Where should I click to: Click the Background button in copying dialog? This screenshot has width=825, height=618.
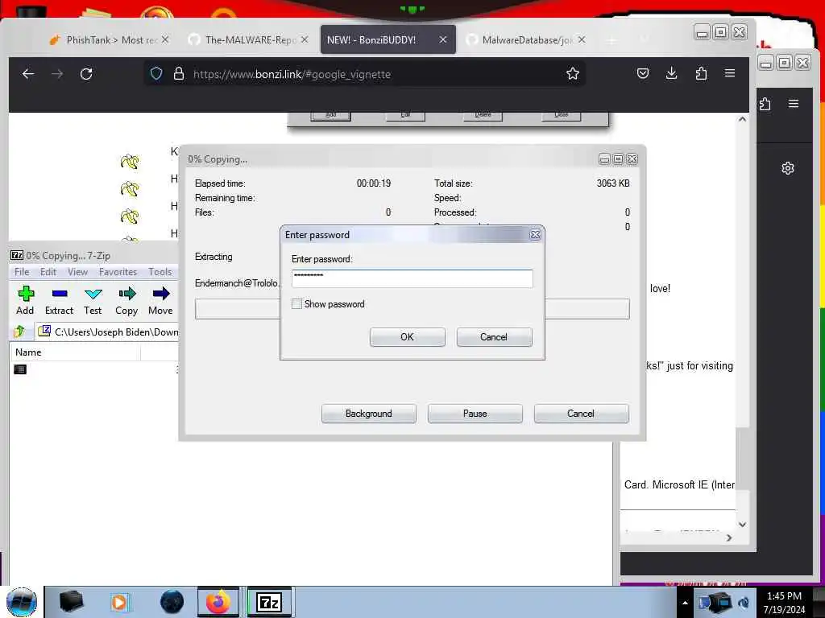click(369, 414)
